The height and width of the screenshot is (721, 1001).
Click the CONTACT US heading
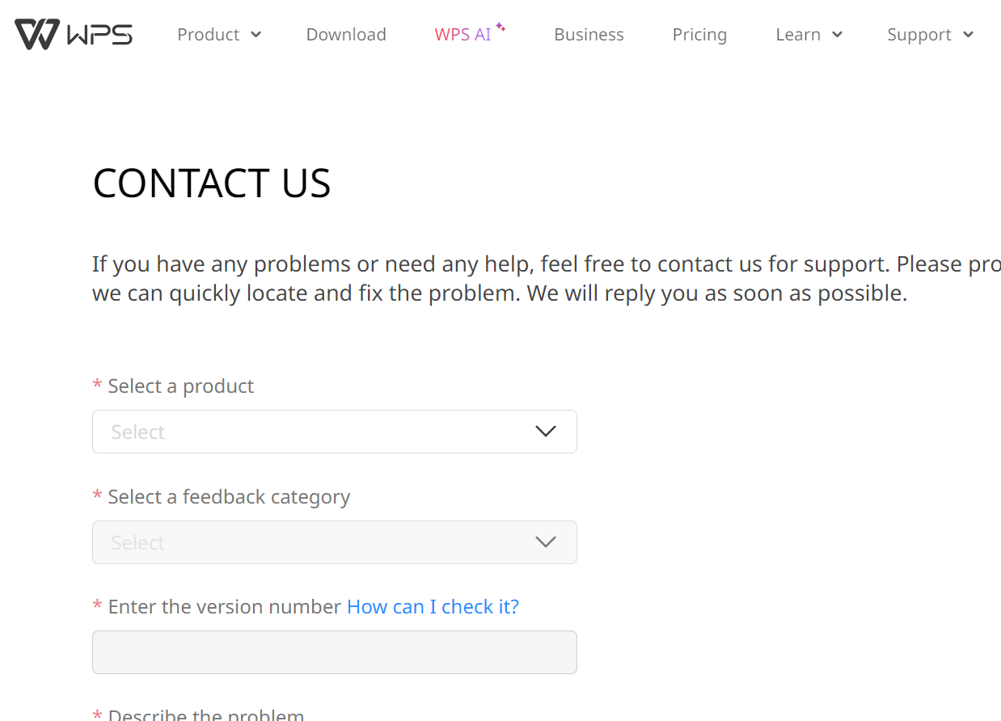pos(212,183)
